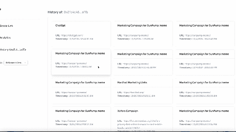Open the Xefers Campaign card title
The height and width of the screenshot is (132, 236).
pyautogui.click(x=128, y=111)
